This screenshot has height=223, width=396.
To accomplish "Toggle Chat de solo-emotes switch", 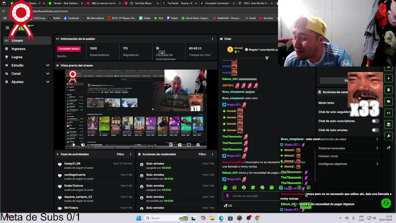I will [x=375, y=130].
